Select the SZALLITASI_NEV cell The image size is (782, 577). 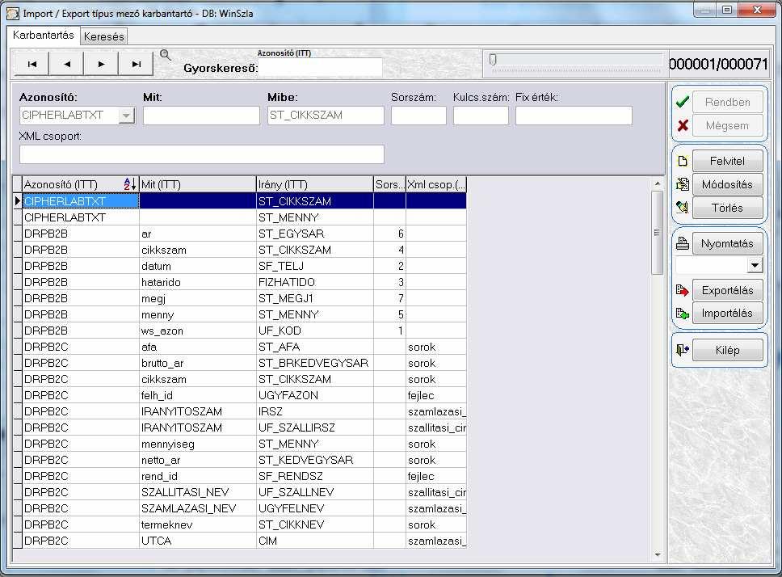197,492
